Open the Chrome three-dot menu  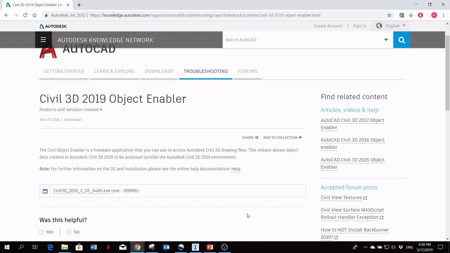tap(444, 15)
